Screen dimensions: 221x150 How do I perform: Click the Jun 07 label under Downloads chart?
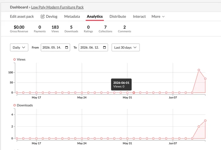pyautogui.click(x=173, y=143)
